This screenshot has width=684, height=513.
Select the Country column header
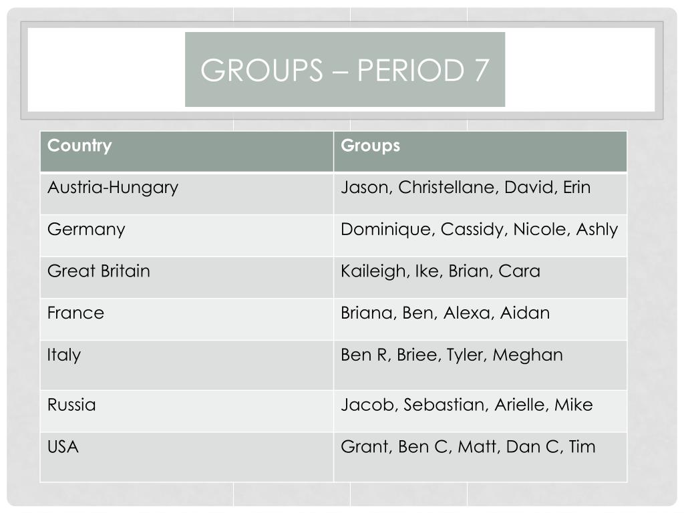(187, 152)
